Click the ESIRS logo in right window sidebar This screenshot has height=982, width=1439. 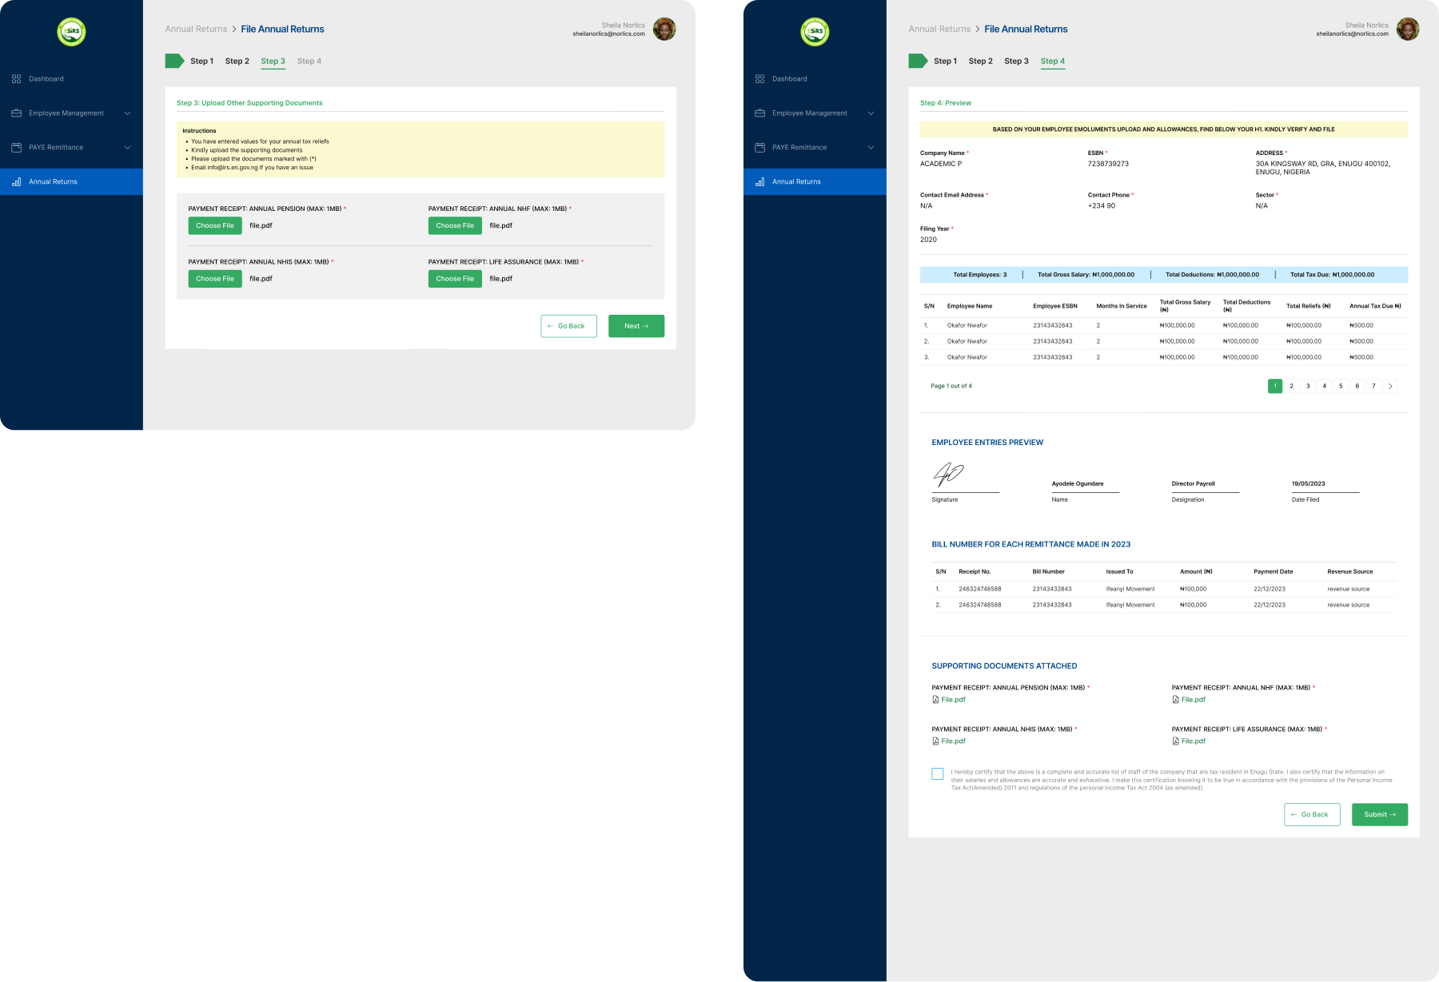pos(815,31)
